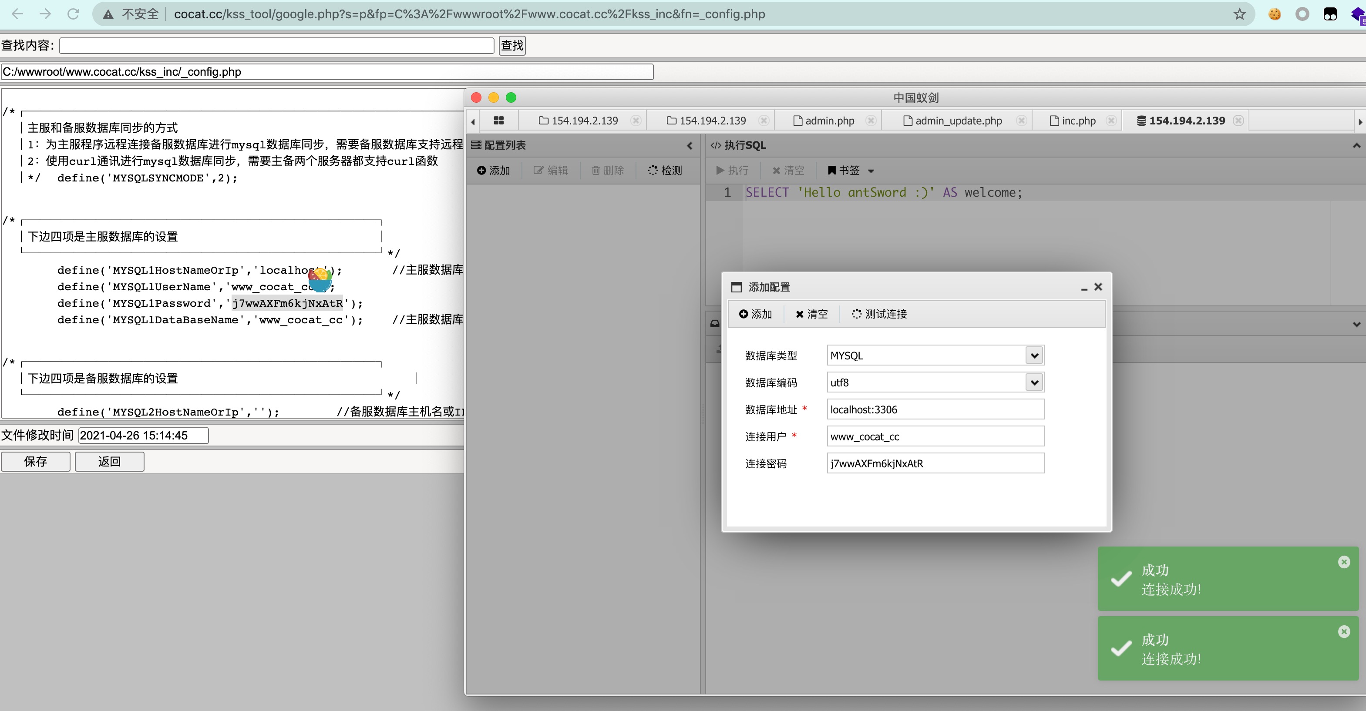Click the 文件修改时间 date field
The width and height of the screenshot is (1366, 711).
(143, 435)
